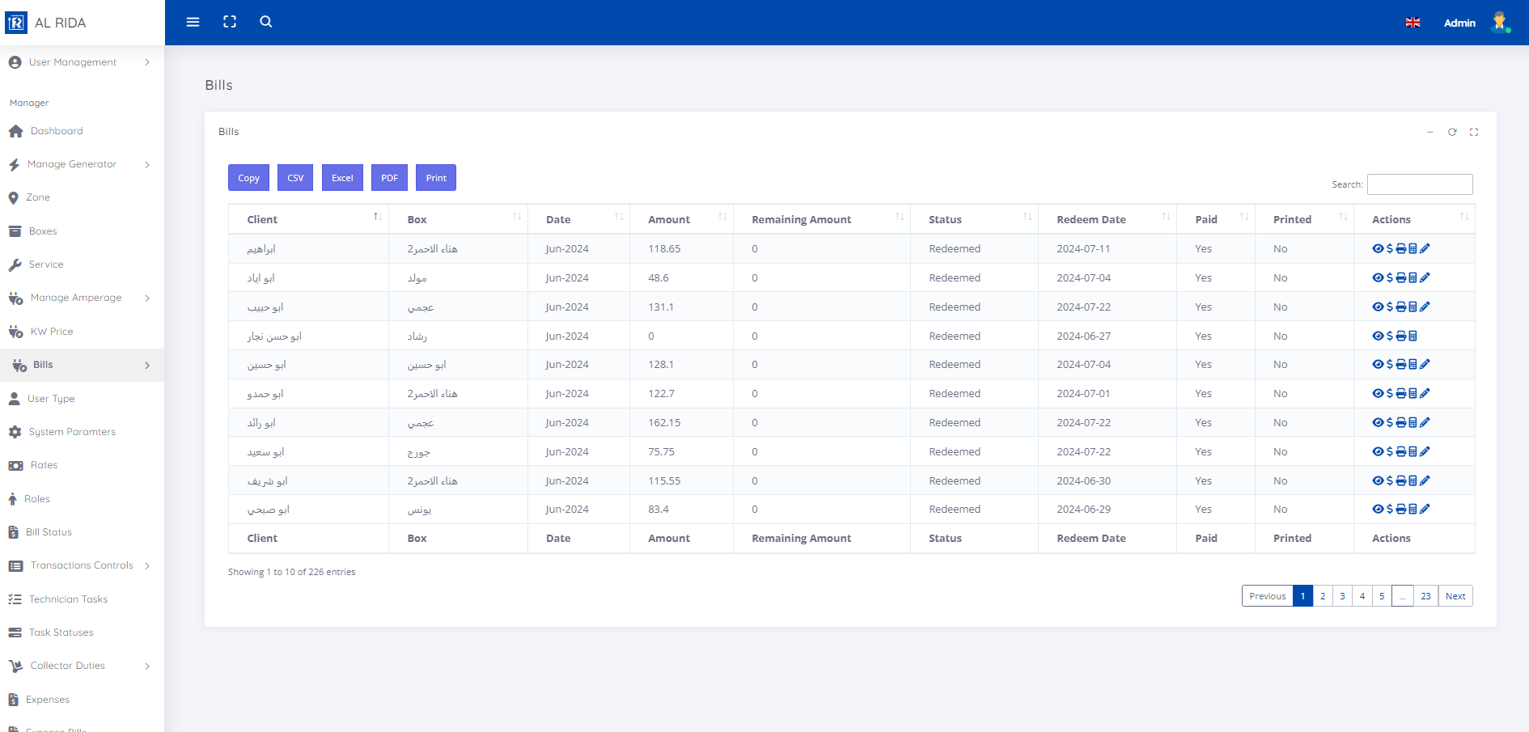The height and width of the screenshot is (732, 1529).
Task: Click the dollar icon in the Amount 48.6 row
Action: (1390, 278)
